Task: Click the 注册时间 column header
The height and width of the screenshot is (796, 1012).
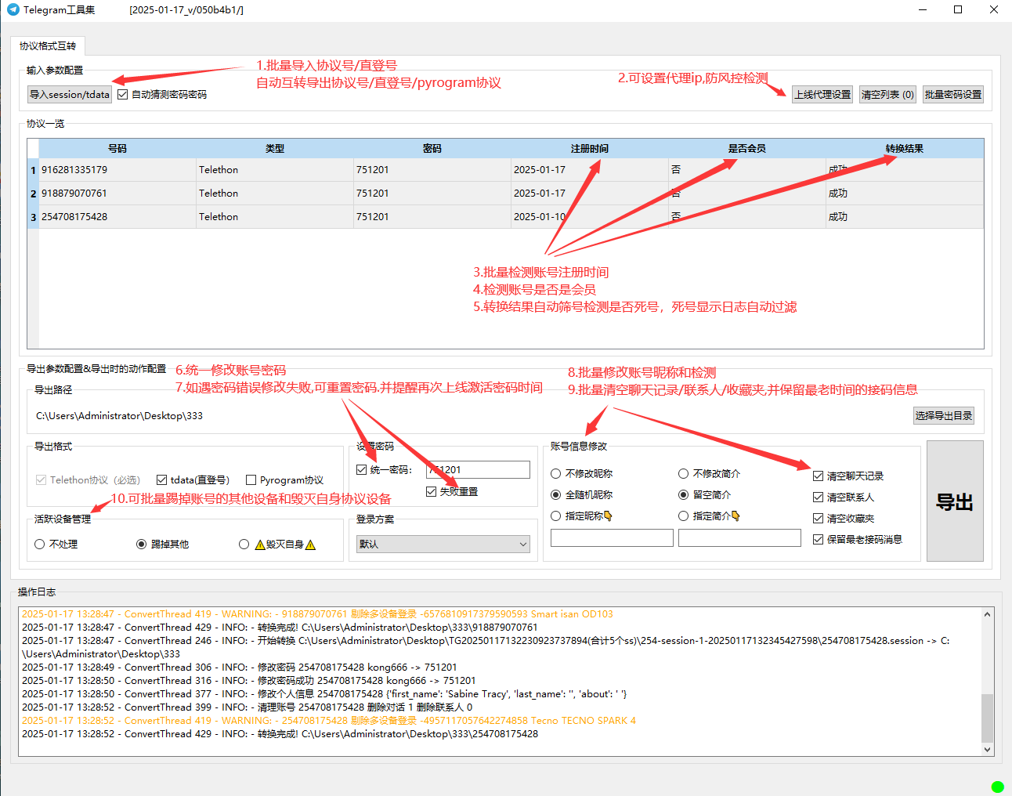Action: point(590,149)
